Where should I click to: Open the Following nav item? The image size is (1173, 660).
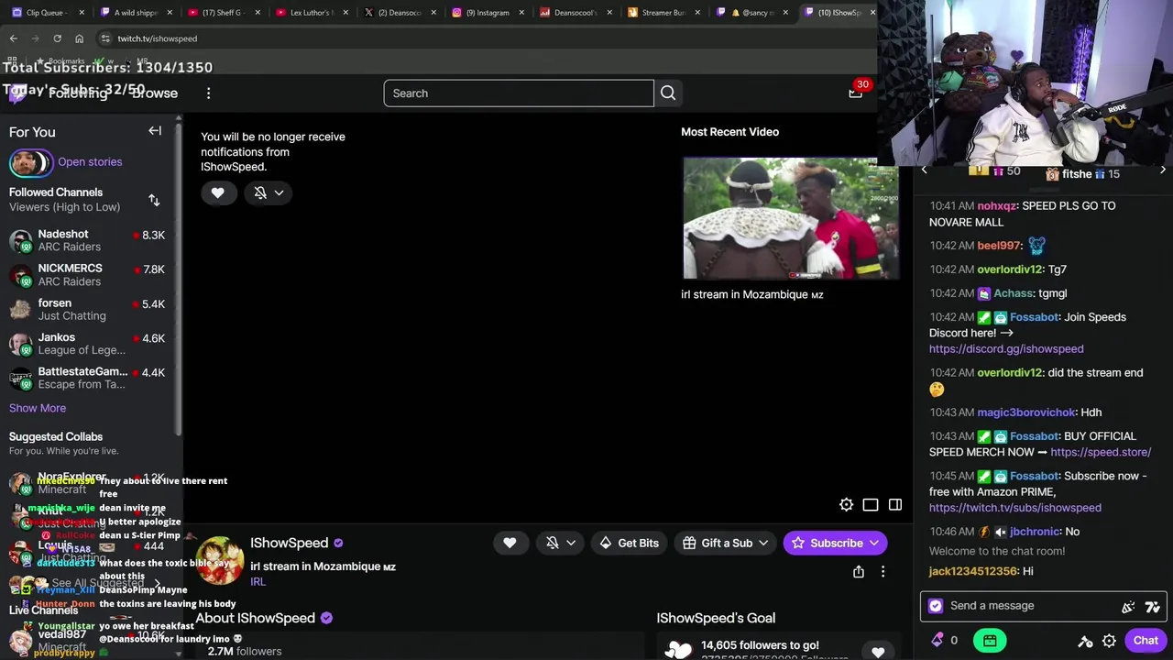[78, 93]
